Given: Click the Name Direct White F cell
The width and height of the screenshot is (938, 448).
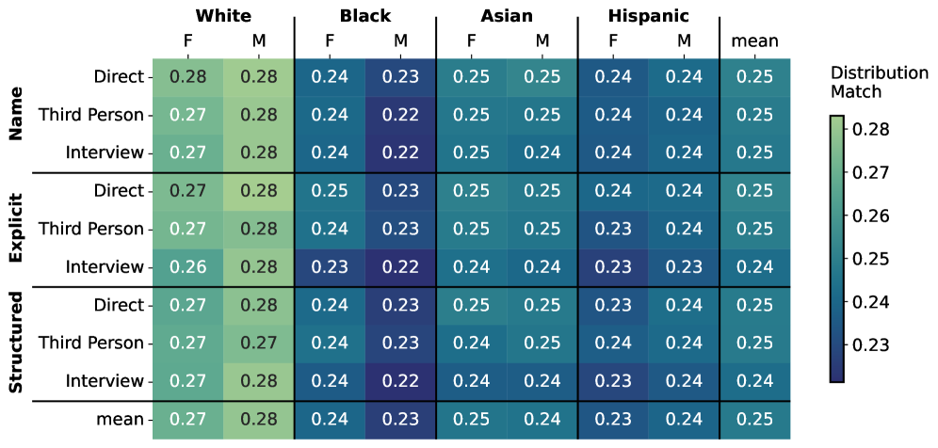Looking at the screenshot, I should 187,76.
